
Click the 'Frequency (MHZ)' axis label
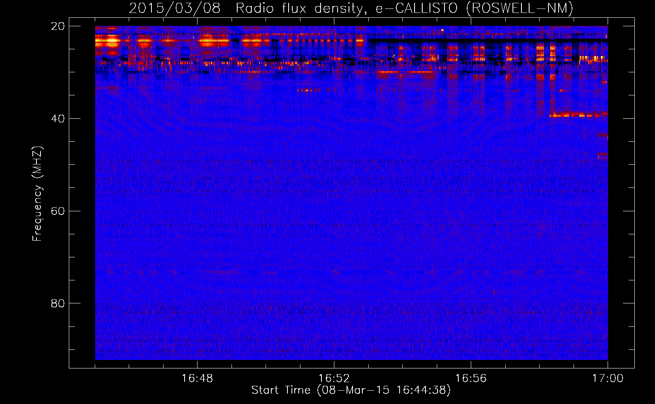(x=37, y=194)
